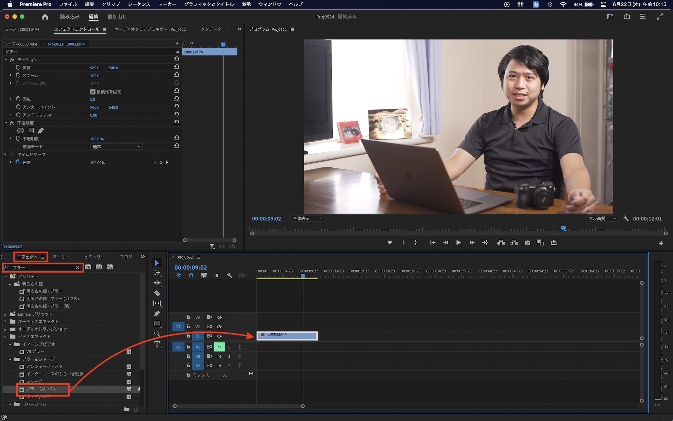This screenshot has width=673, height=421.
Task: Open the 描画モード dropdown showing 通常
Action: [116, 147]
